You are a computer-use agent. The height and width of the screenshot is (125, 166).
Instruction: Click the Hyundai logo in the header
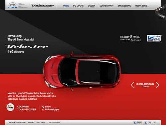click(13, 5)
